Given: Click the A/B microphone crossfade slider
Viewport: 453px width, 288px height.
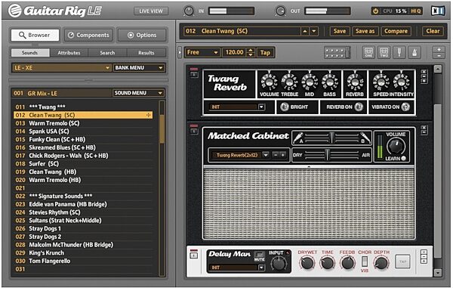Looking at the screenshot, I should pos(332,138).
